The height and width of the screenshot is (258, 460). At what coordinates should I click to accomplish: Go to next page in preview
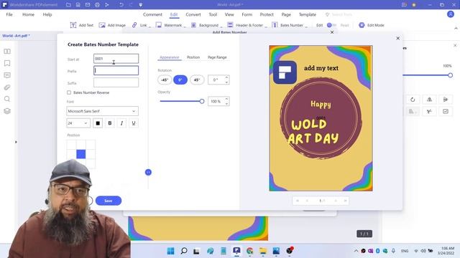click(x=336, y=201)
